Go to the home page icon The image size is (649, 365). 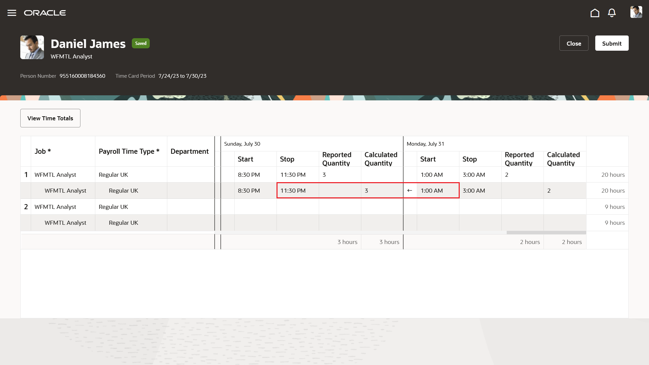coord(595,13)
